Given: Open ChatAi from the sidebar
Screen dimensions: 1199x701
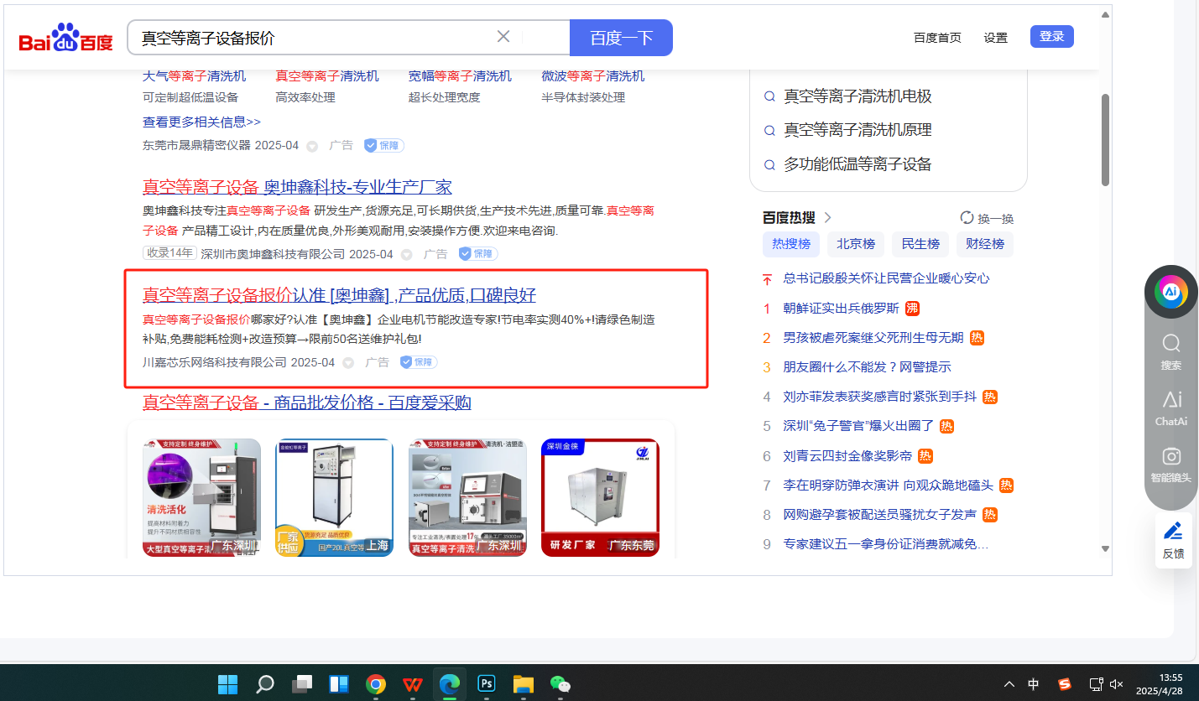Looking at the screenshot, I should (x=1171, y=409).
